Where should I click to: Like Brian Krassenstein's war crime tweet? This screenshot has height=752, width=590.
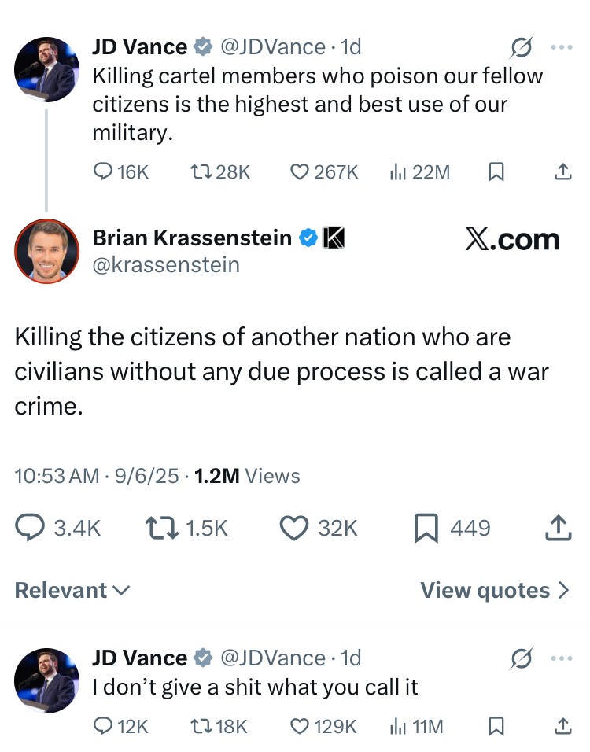click(x=295, y=528)
